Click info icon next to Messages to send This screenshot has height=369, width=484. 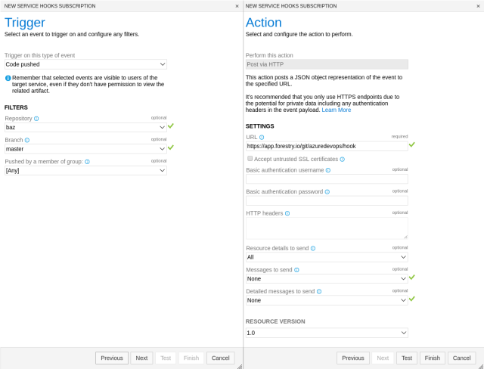click(x=296, y=270)
